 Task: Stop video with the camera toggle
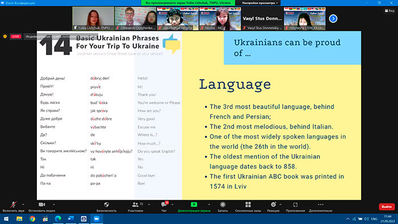[42, 205]
